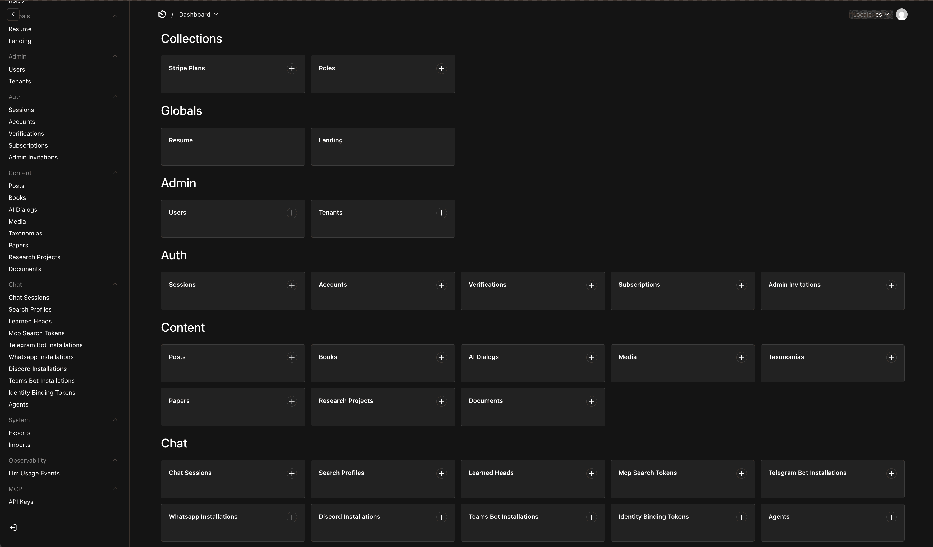Collapse the Observability sidebar group
Viewport: 933px width, 547px height.
115,460
